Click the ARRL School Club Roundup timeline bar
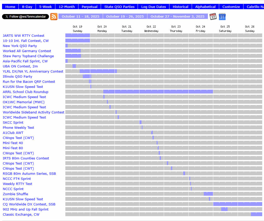264x221 pixels. [158, 92]
